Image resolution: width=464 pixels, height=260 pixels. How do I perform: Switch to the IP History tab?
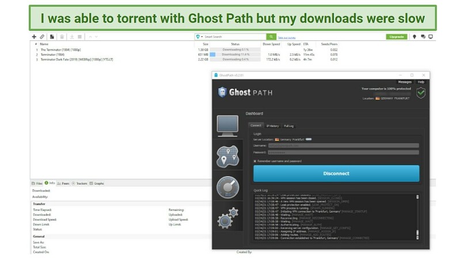pyautogui.click(x=272, y=126)
